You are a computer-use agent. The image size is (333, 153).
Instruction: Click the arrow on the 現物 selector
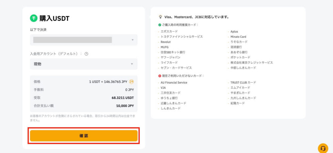pyautogui.click(x=132, y=64)
